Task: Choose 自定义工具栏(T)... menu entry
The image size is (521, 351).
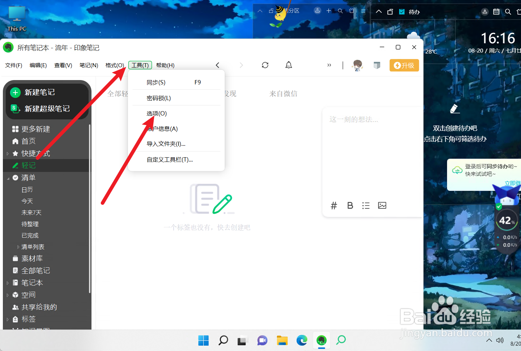Action: point(176,160)
